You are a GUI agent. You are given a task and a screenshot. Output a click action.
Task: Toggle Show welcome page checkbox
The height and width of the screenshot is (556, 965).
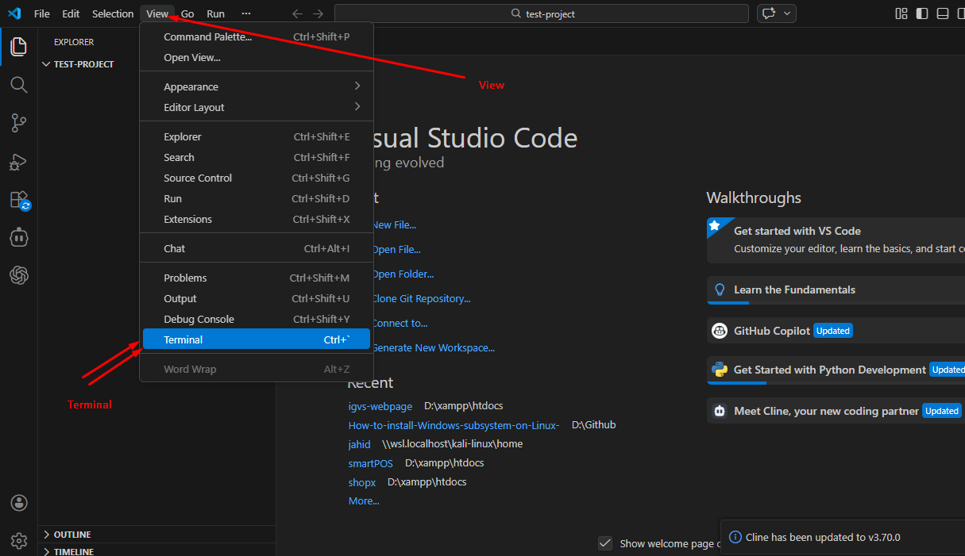[605, 543]
